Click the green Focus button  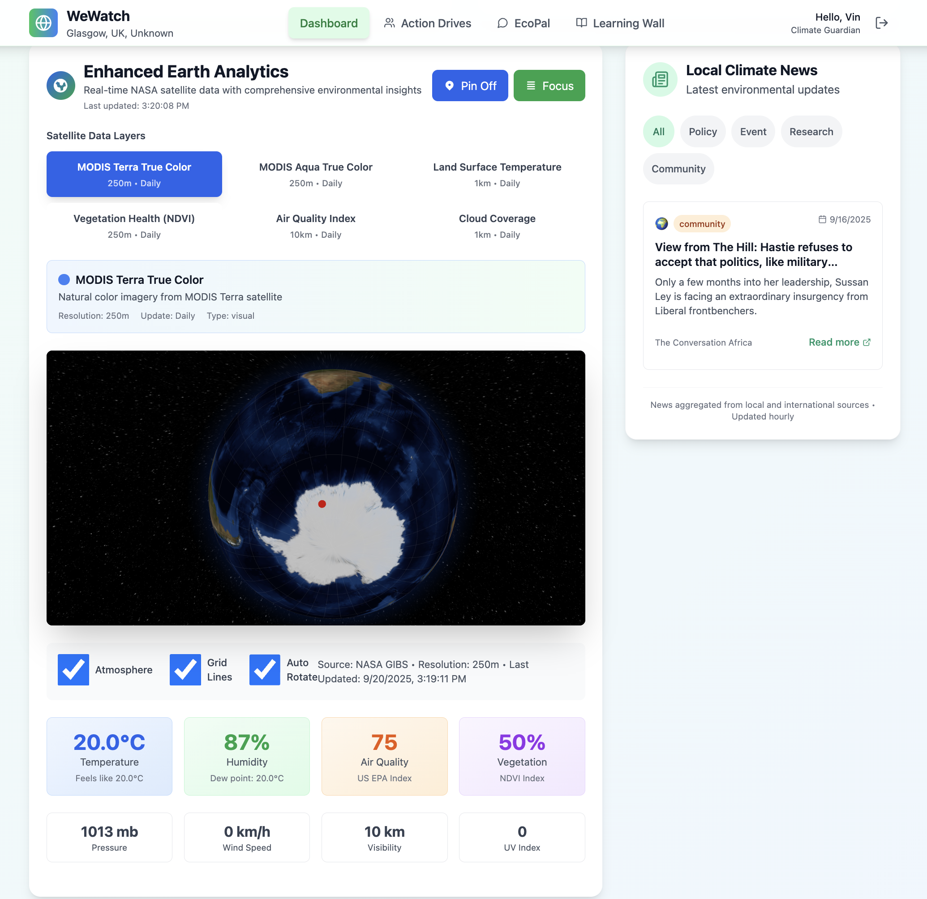(549, 86)
